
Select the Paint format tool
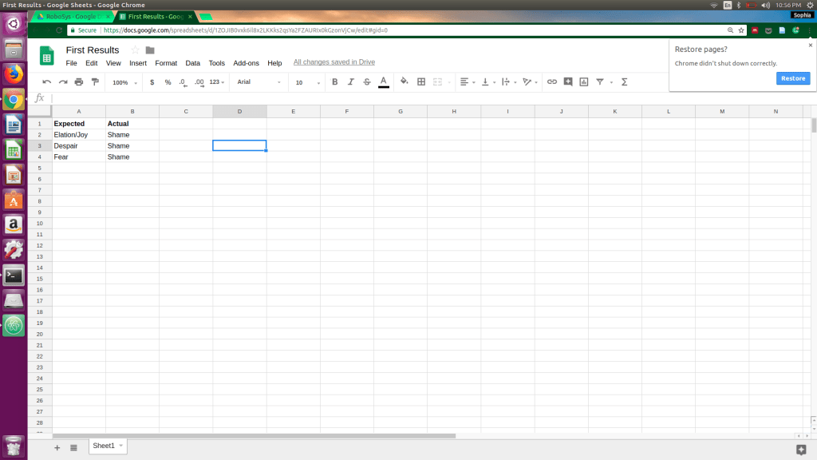pyautogui.click(x=95, y=82)
